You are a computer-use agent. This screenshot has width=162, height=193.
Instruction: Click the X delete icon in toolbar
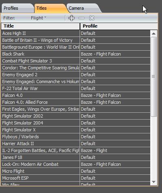click(92, 18)
